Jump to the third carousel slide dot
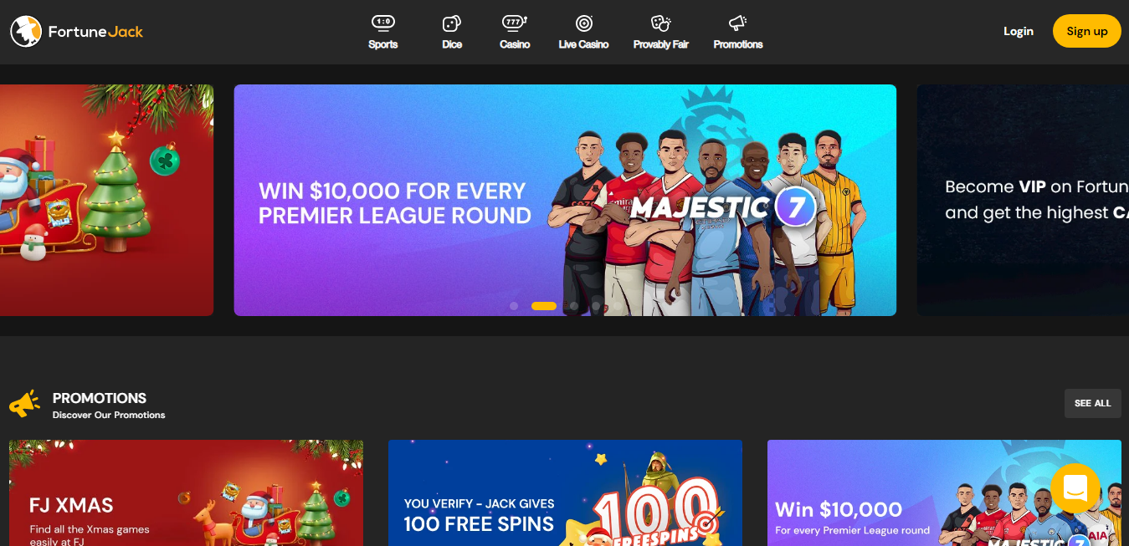Viewport: 1129px width, 546px height. point(573,306)
